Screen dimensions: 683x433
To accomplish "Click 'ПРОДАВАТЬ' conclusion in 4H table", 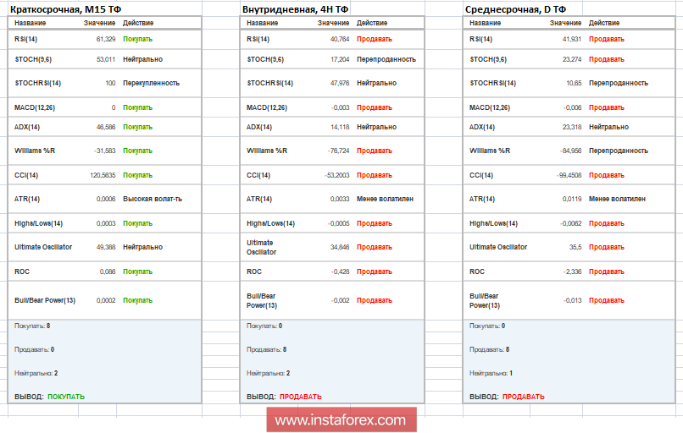I will [301, 397].
